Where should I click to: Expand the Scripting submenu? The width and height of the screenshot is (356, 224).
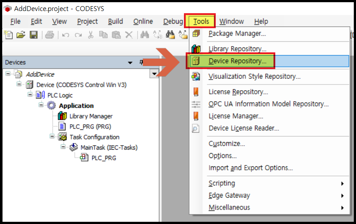pyautogui.click(x=342, y=184)
